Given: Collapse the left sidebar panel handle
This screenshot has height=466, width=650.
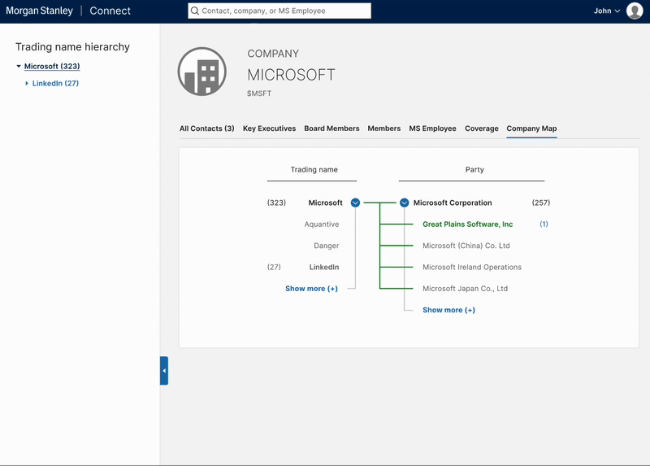Looking at the screenshot, I should tap(164, 371).
